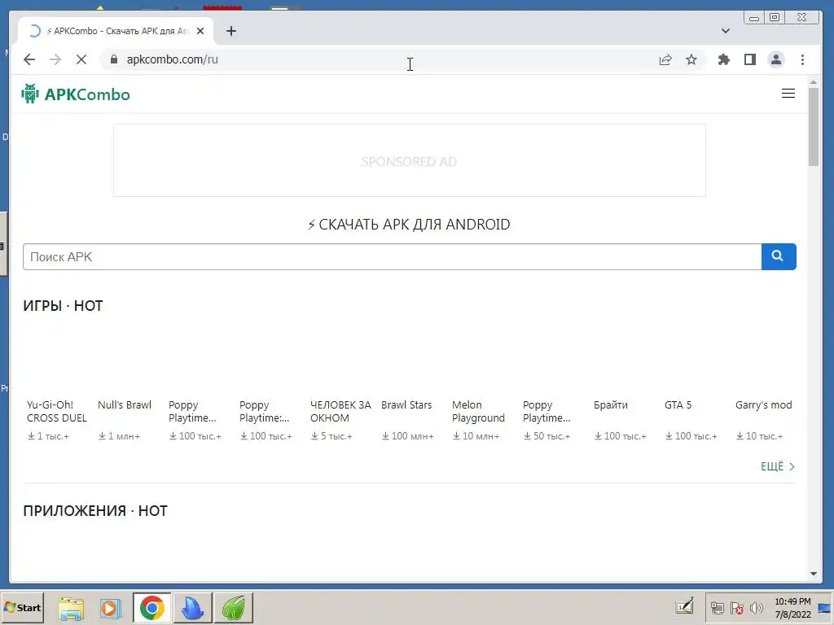Click the address bar URL apkcombo.com/ru
Viewport: 834px width, 625px height.
tap(173, 59)
